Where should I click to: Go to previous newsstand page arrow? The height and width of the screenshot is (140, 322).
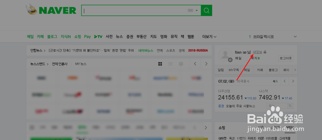coord(195,64)
